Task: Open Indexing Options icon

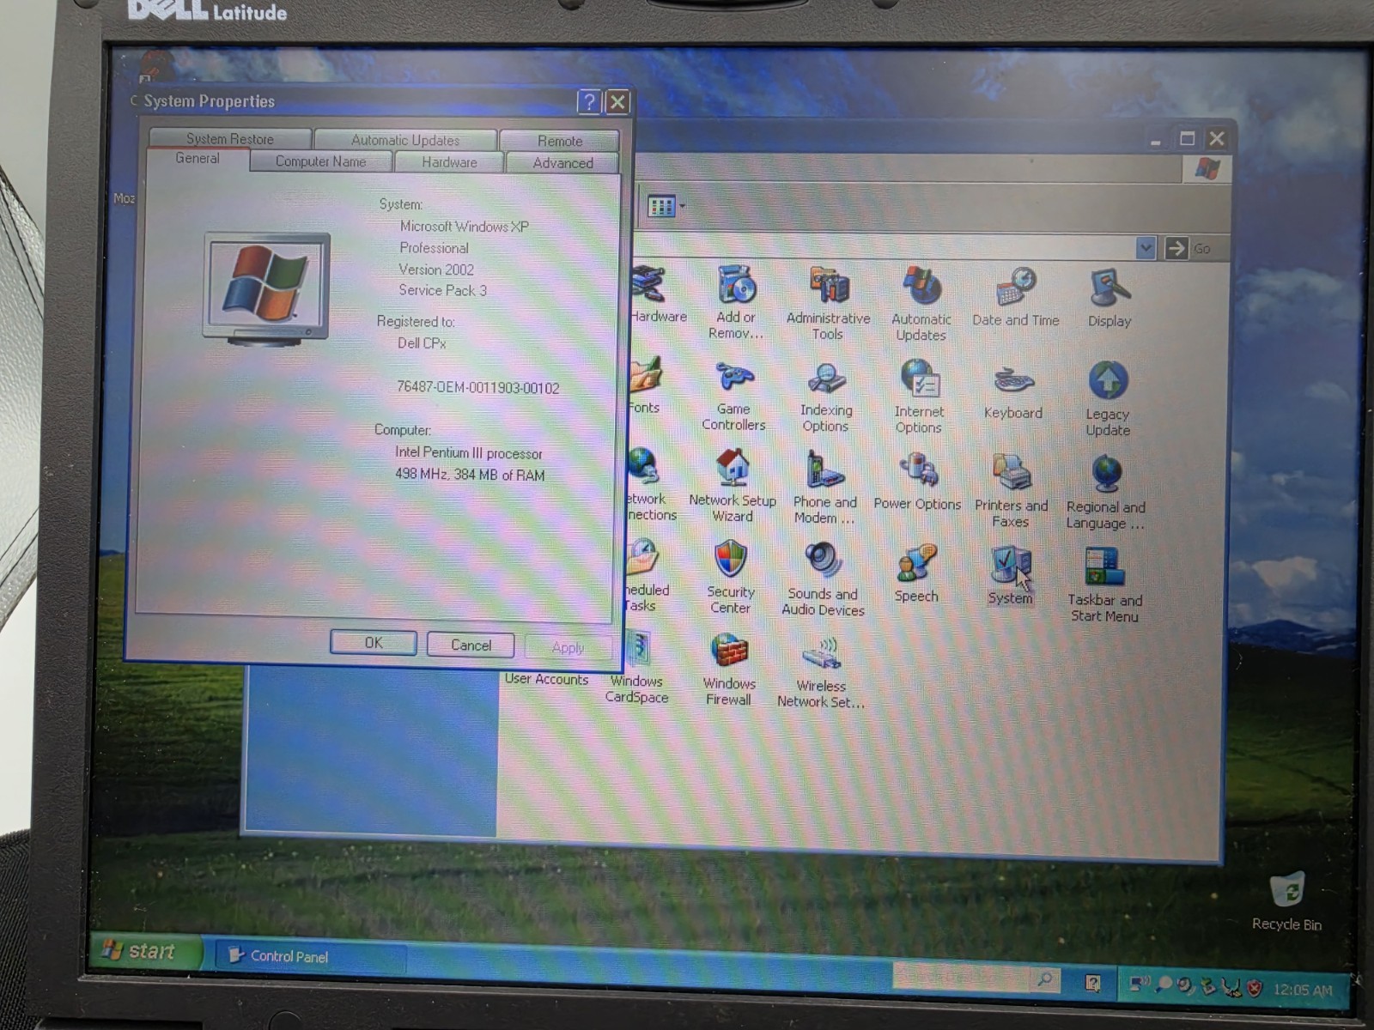Action: [x=826, y=397]
